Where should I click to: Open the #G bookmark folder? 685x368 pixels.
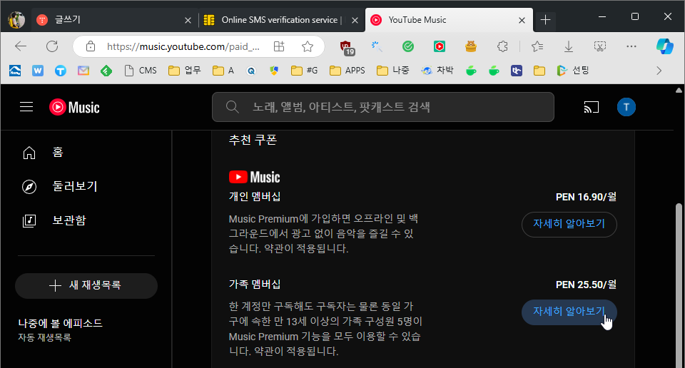click(305, 71)
